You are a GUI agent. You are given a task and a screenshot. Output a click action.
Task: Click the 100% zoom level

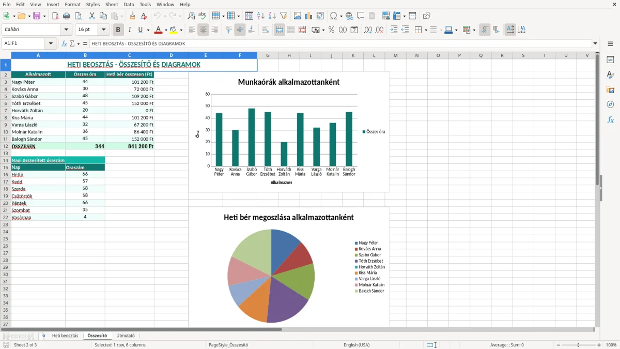tap(611, 345)
